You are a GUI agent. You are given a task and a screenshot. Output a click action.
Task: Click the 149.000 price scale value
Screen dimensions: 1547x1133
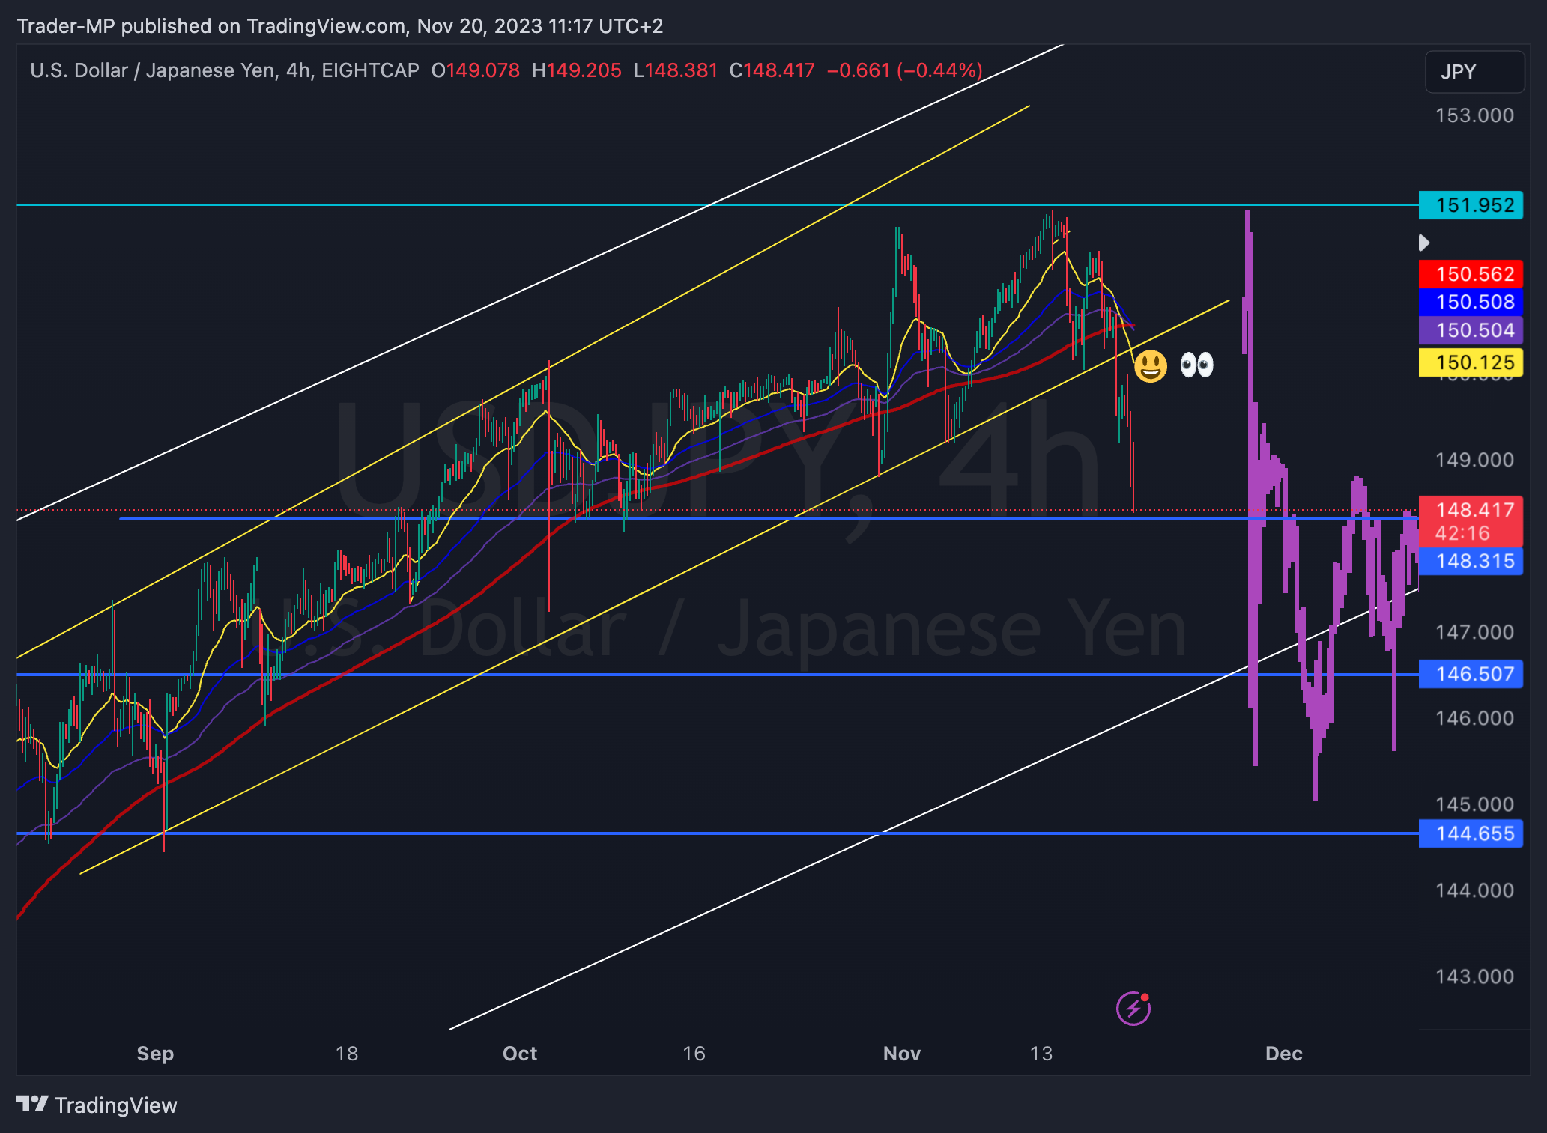(1474, 460)
